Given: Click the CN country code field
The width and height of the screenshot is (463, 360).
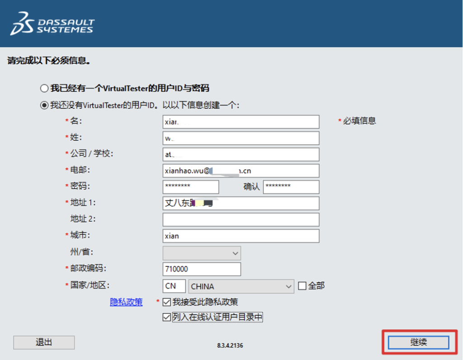Looking at the screenshot, I should tap(174, 286).
